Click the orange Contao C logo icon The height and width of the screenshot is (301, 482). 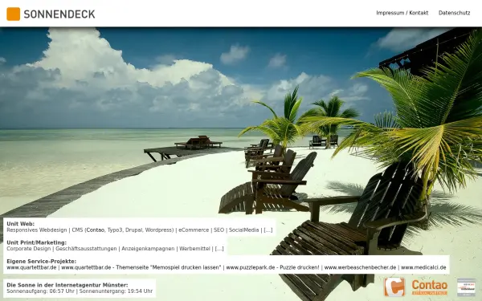point(394,287)
